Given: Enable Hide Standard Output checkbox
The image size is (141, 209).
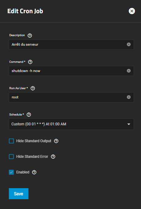Looking at the screenshot, I should click(11, 141).
